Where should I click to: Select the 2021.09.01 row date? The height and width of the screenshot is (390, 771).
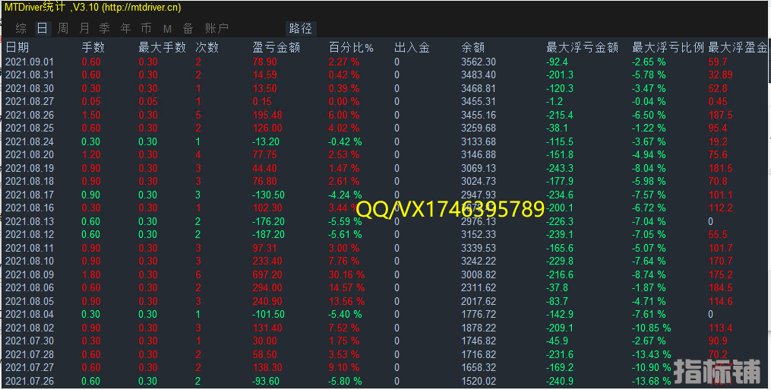[x=30, y=62]
